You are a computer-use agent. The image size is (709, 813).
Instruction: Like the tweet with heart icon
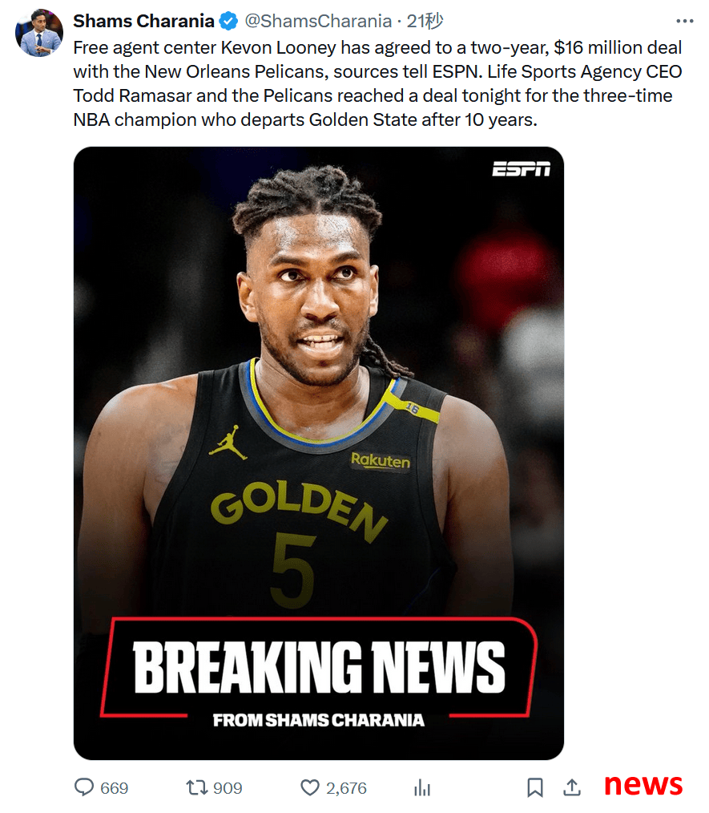310,787
